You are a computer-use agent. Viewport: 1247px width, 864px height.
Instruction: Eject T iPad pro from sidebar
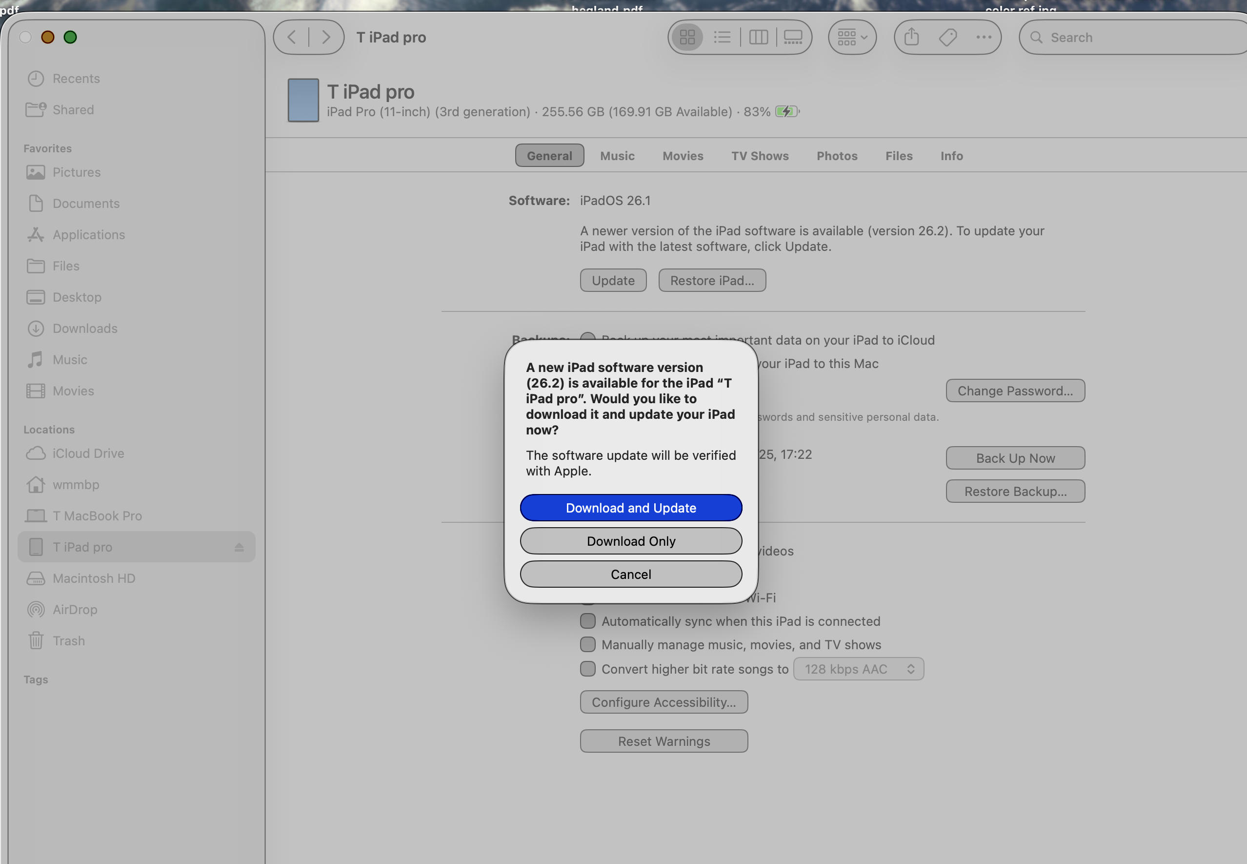click(x=239, y=547)
